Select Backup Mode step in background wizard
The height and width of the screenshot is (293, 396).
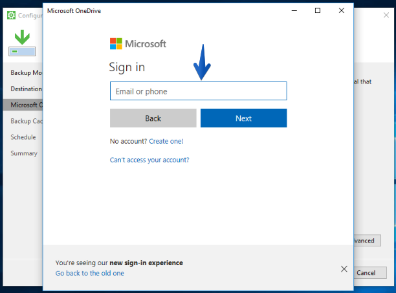coord(26,72)
